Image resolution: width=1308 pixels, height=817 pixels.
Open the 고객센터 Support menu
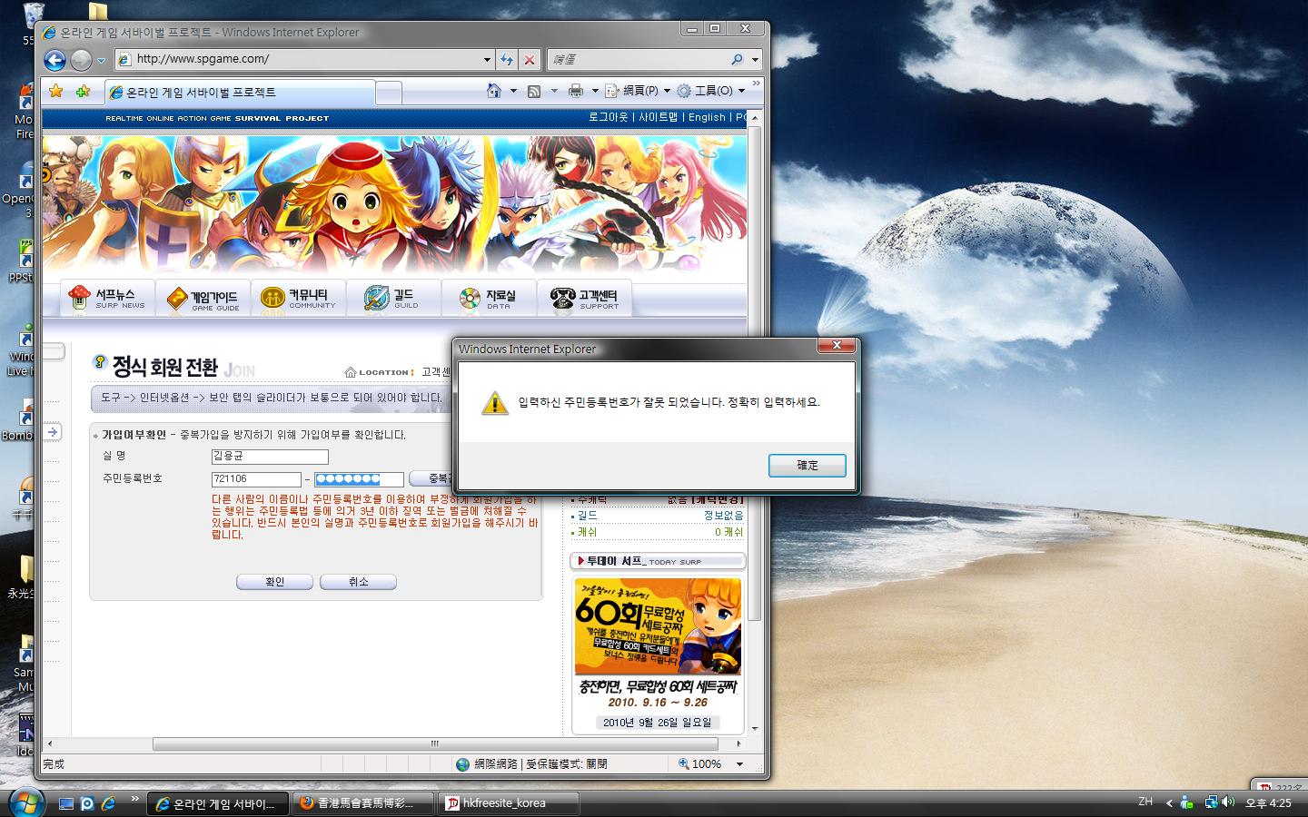584,298
